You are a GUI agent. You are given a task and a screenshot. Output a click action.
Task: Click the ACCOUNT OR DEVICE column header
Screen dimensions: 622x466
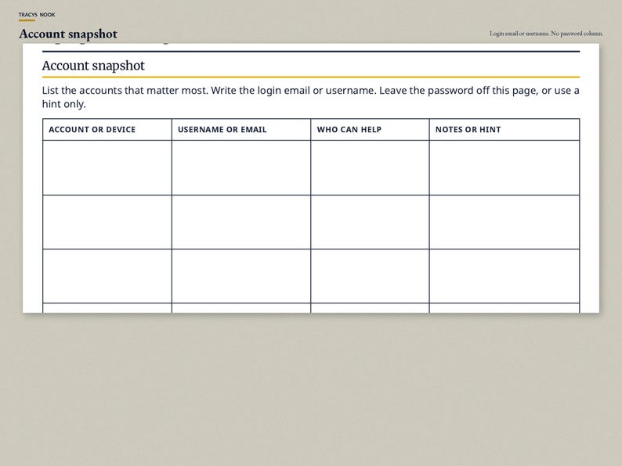[107, 130]
